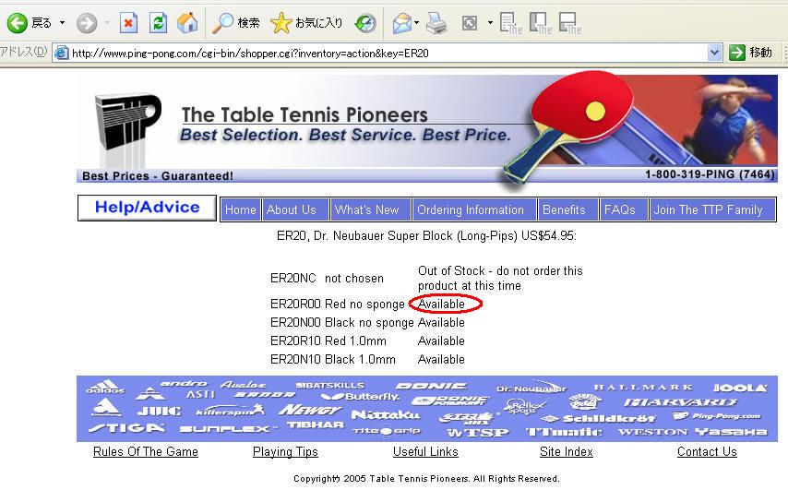788x502 pixels.
Task: Open the What's New tab
Action: pyautogui.click(x=371, y=209)
